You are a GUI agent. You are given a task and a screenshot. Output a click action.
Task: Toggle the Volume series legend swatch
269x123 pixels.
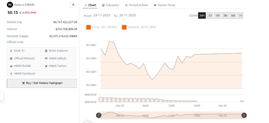[x=124, y=27]
